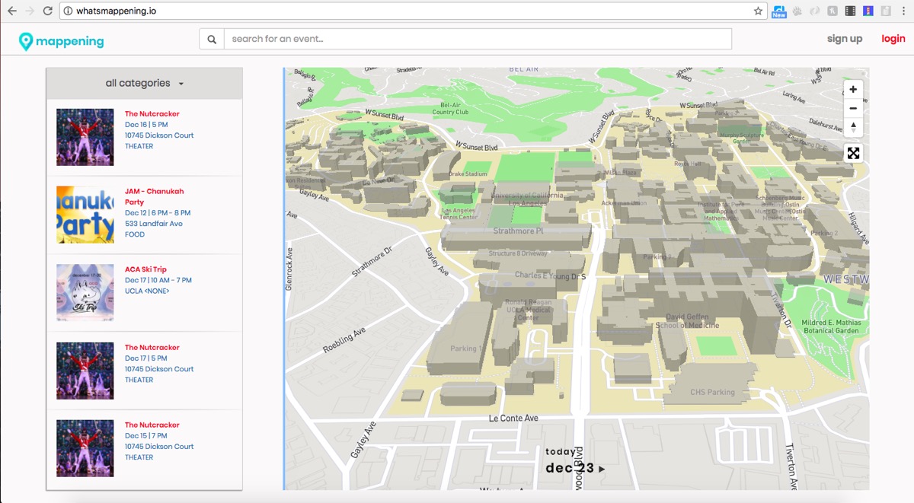
Task: Open the gray trash-can extension
Action: [x=886, y=11]
